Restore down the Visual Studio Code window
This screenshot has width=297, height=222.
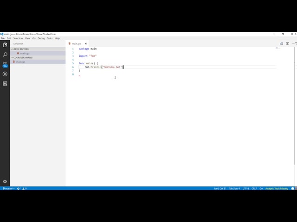pyautogui.click(x=283, y=34)
